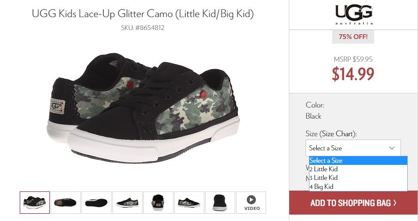Viewport: 418px width, 221px height.
Task: Click the UGG Australia brand logo
Action: [x=354, y=15]
